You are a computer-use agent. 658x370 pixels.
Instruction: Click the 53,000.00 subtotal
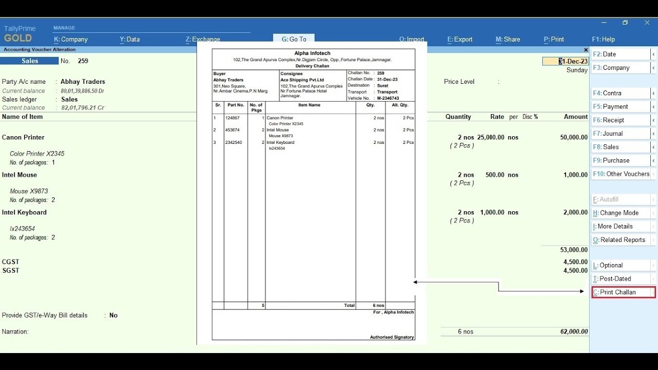(574, 250)
